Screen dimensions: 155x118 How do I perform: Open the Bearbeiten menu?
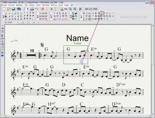pyautogui.click(x=20, y=5)
